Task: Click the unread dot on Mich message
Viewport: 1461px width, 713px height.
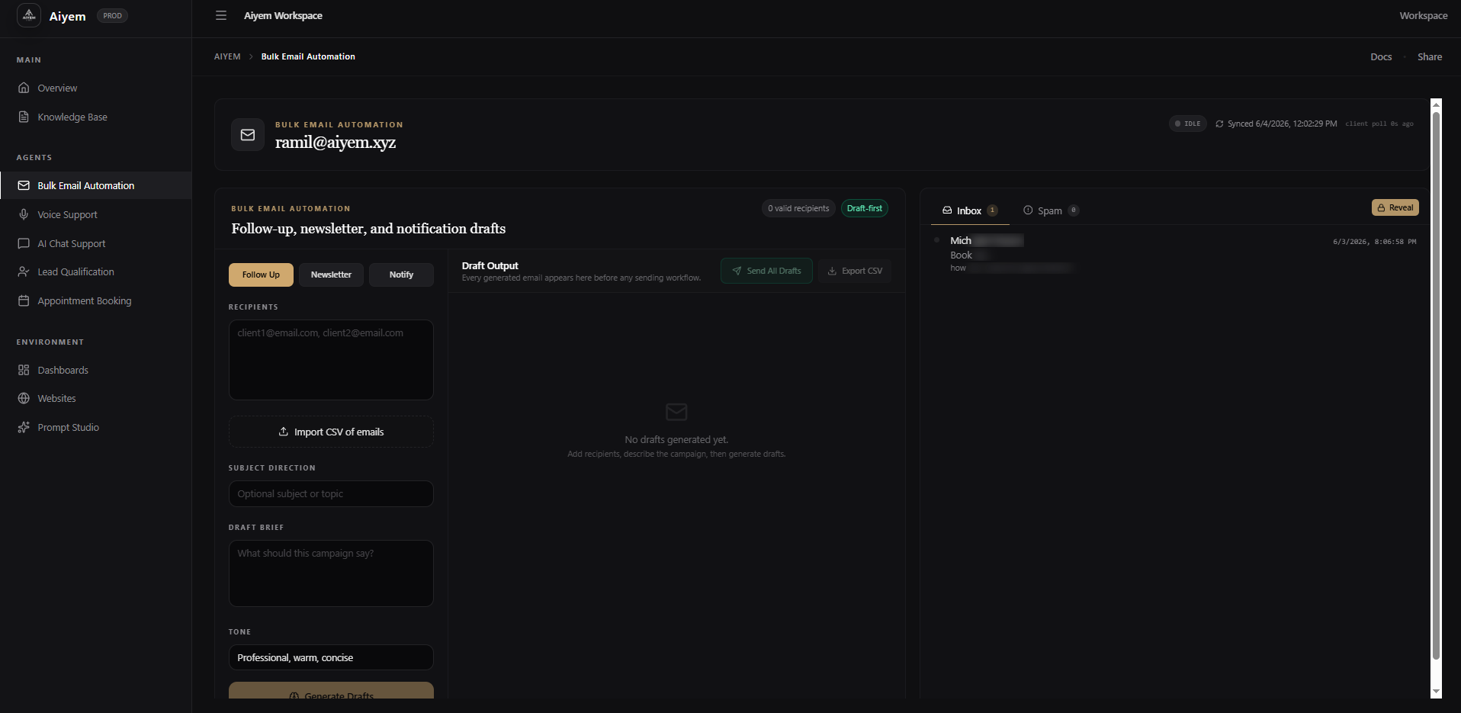Action: (936, 240)
